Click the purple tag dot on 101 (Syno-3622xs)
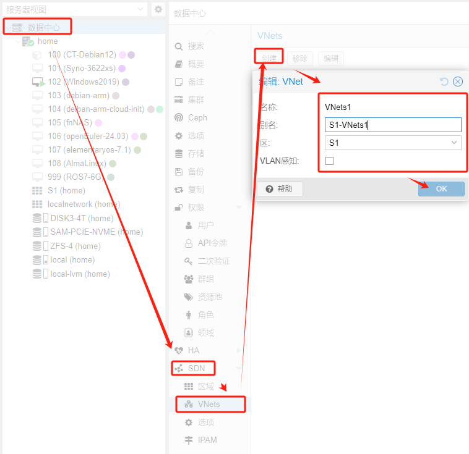 point(122,69)
